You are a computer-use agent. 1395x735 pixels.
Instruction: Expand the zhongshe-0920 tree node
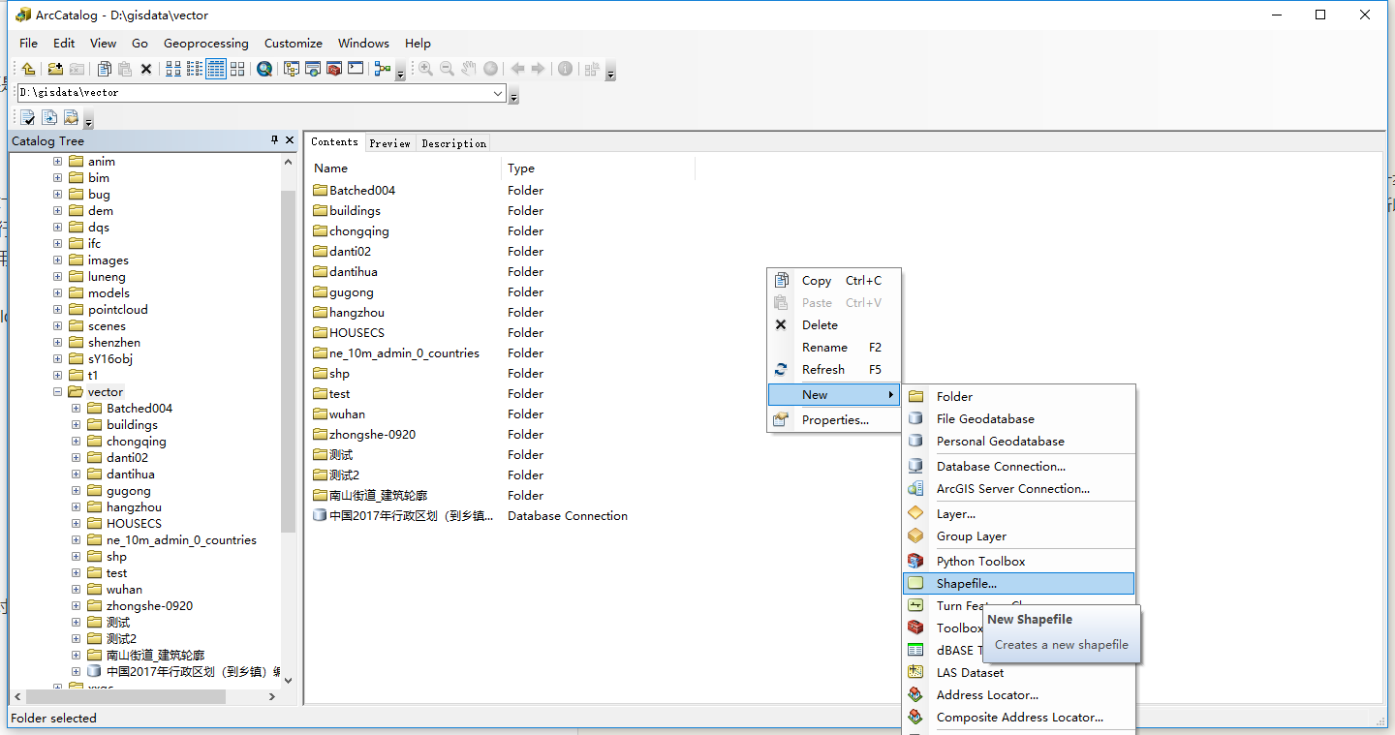[76, 606]
